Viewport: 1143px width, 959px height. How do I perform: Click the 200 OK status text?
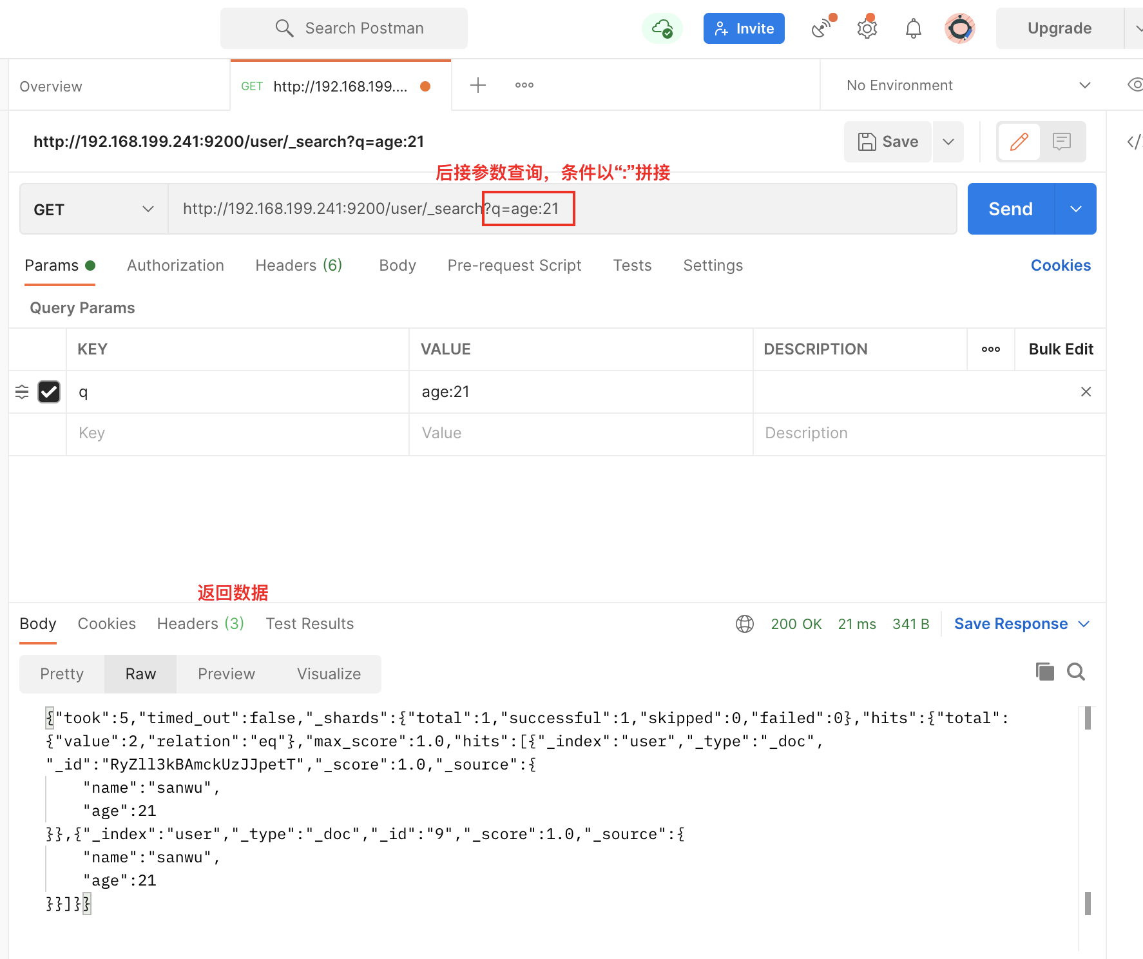[x=796, y=624]
